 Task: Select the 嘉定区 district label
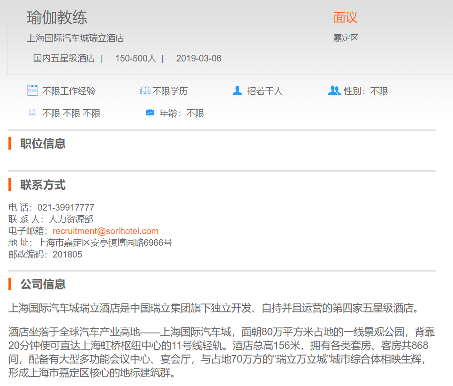click(x=346, y=38)
